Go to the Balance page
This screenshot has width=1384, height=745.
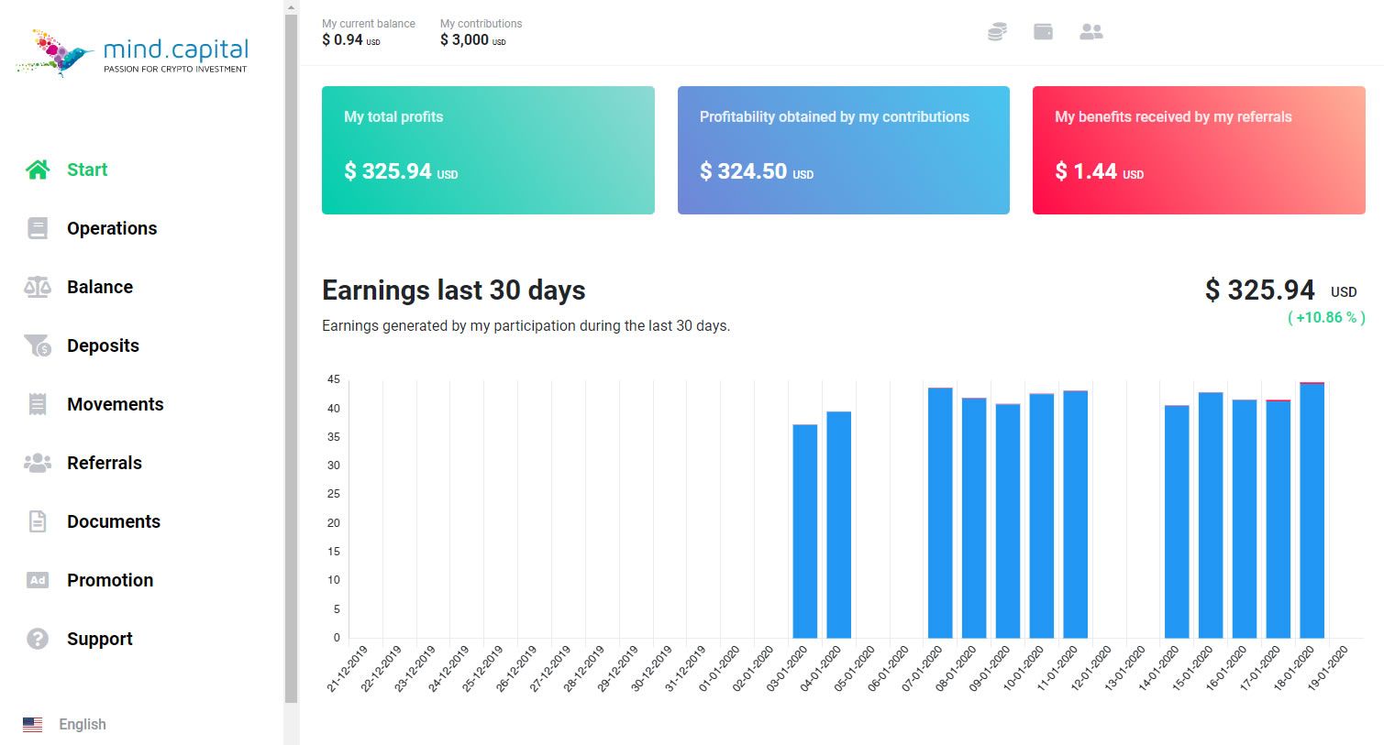[x=100, y=287]
